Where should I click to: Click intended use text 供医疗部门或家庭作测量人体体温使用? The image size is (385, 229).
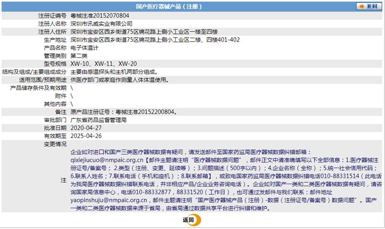[120, 80]
